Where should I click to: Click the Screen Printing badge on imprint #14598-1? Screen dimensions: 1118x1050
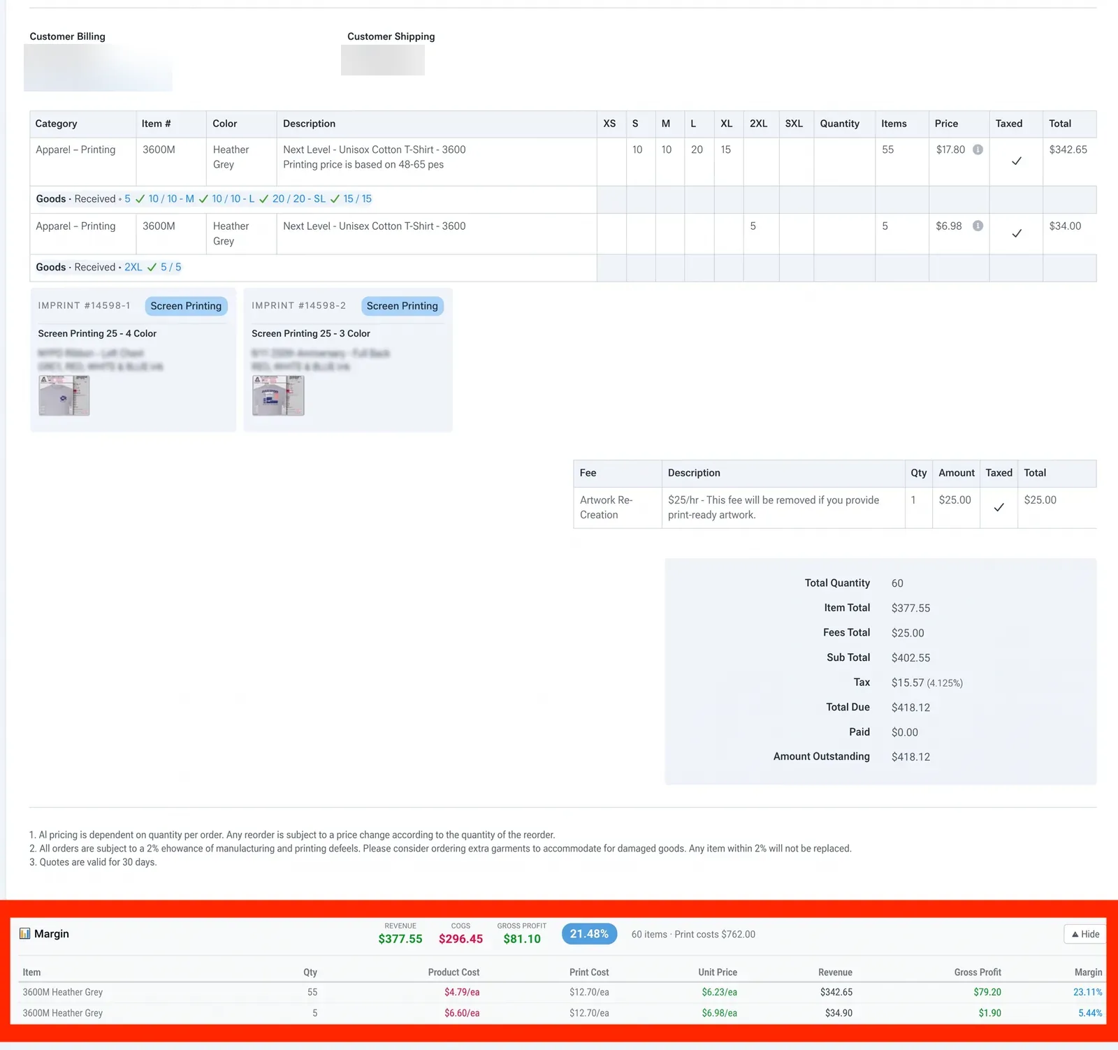pos(186,306)
